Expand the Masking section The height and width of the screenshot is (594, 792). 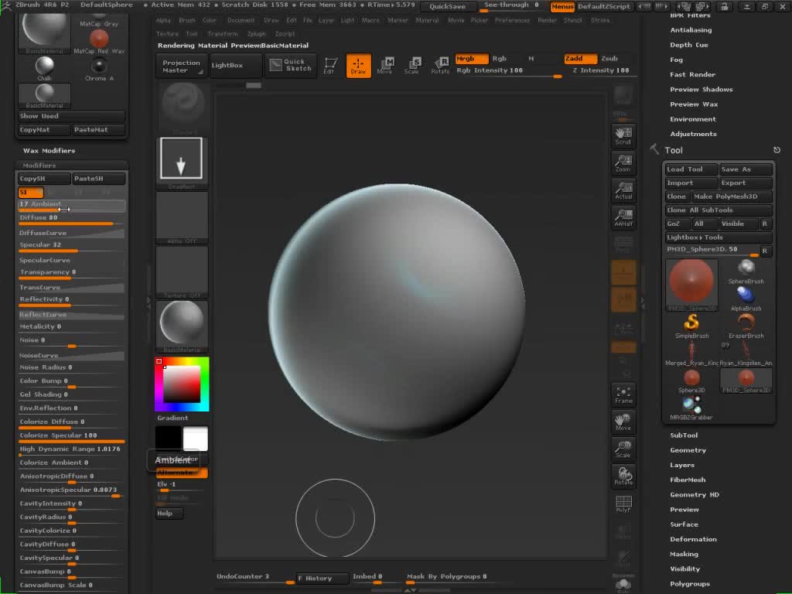[684, 554]
